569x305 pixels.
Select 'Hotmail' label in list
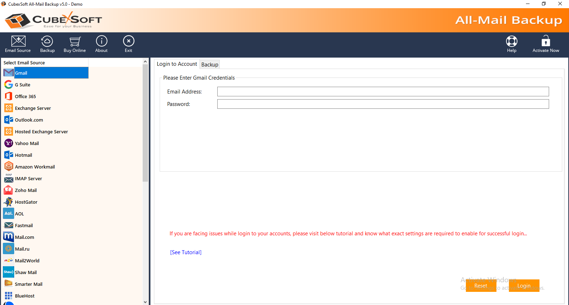[23, 155]
